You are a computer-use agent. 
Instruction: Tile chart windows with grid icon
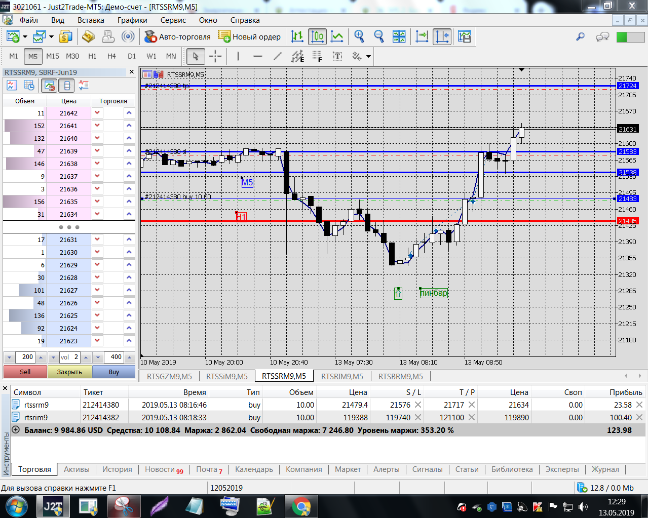click(x=399, y=36)
